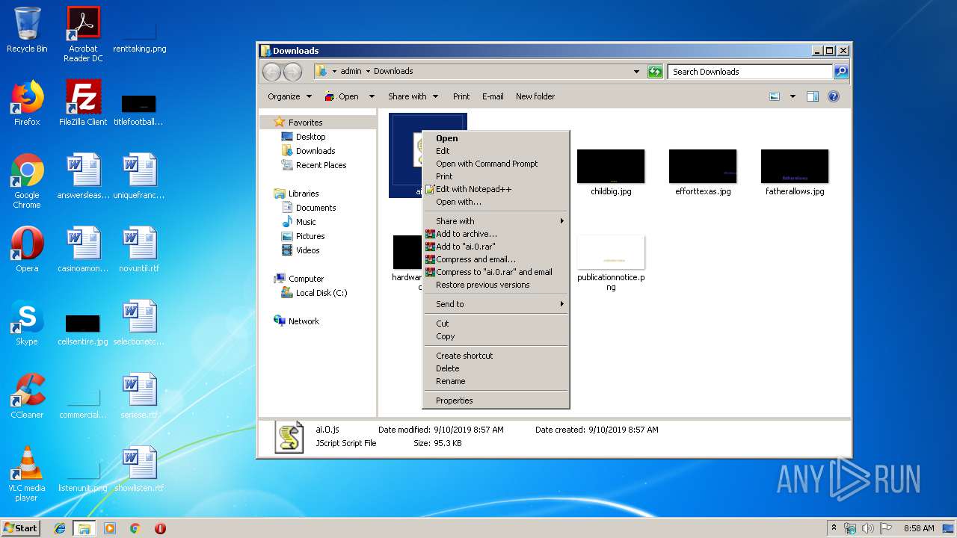Select Delete from the context menu
This screenshot has width=957, height=538.
coord(496,368)
